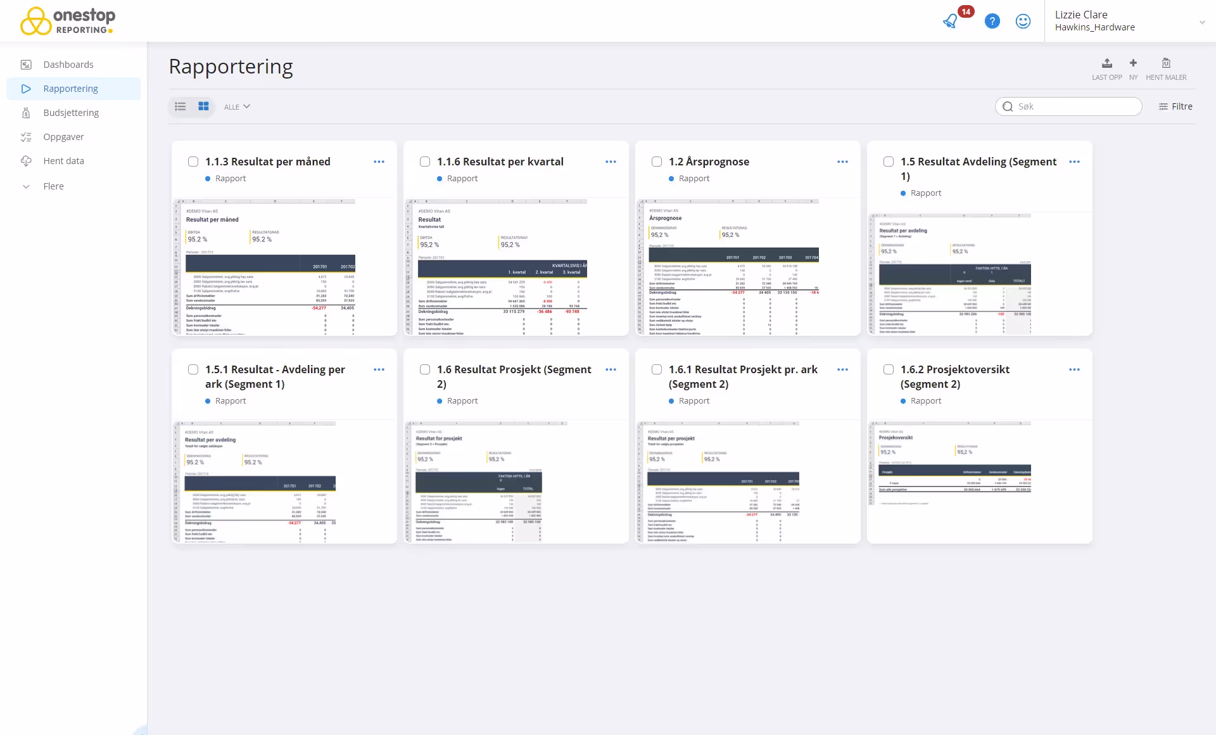Image resolution: width=1216 pixels, height=735 pixels.
Task: Open the ALLE filter dropdown
Action: (x=237, y=106)
